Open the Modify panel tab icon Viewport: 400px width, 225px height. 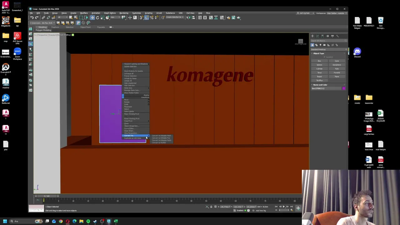[x=317, y=36]
